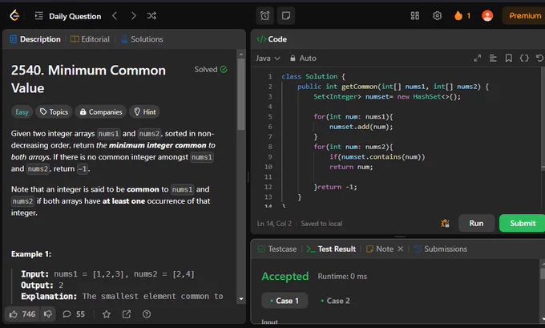Image resolution: width=545 pixels, height=328 pixels.
Task: Open the help question mark icon
Action: point(147,314)
